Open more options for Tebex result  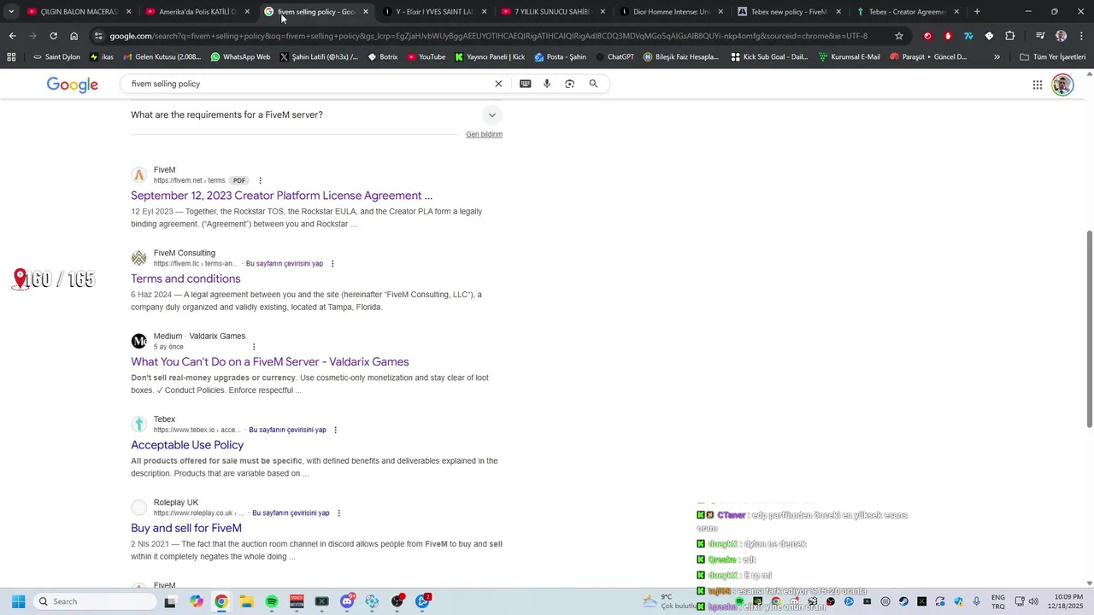pyautogui.click(x=335, y=430)
